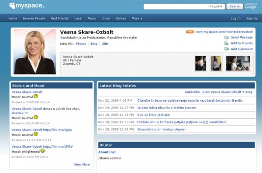Subscribe to the blog entries
262x173 pixels.
click(192, 92)
